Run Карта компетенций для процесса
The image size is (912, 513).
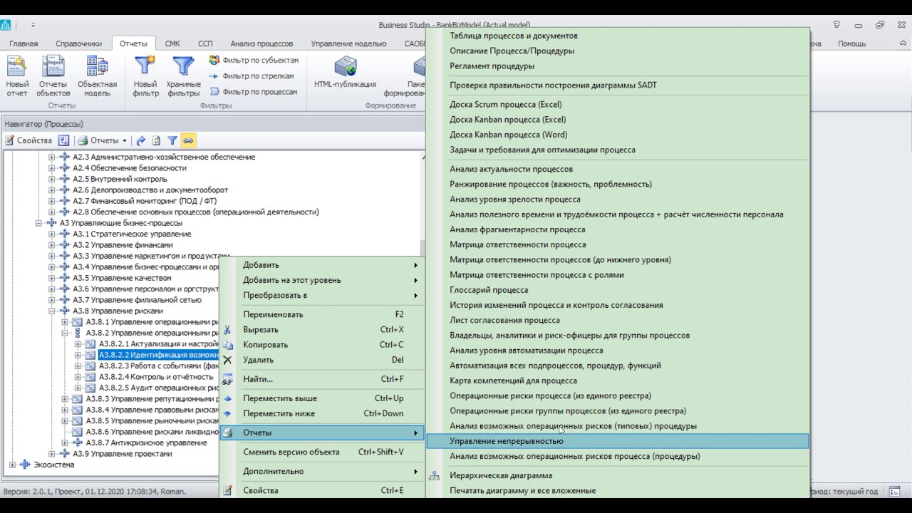(x=618, y=380)
